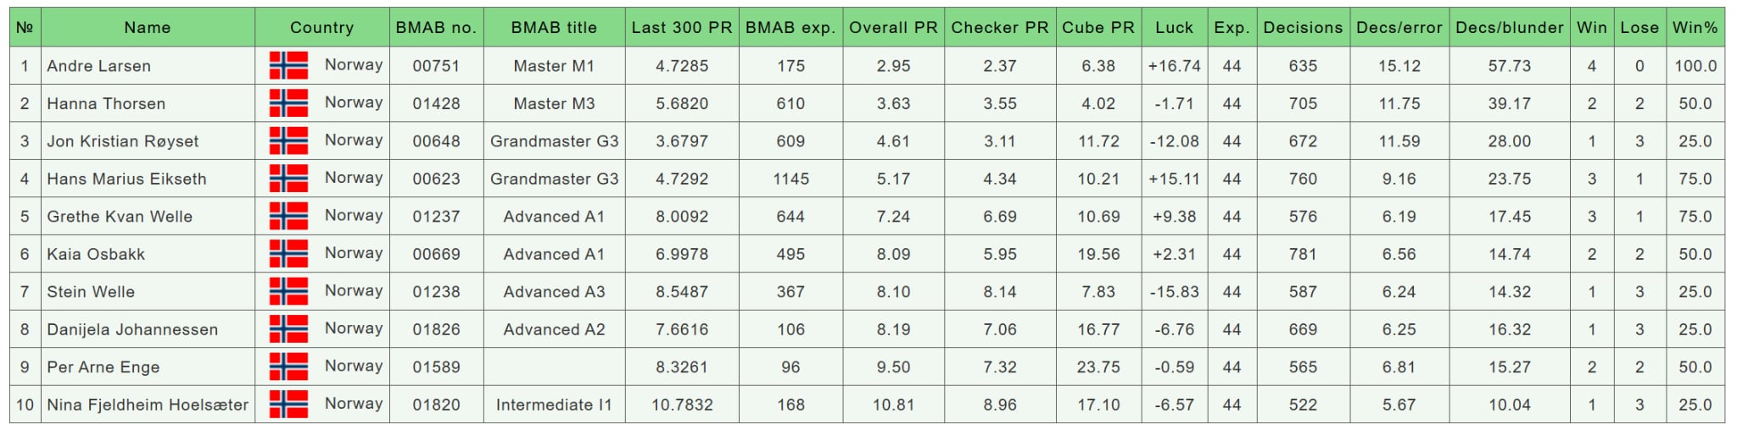The width and height of the screenshot is (1737, 441).
Task: Select Danijela Johannessen's name
Action: [x=132, y=329]
